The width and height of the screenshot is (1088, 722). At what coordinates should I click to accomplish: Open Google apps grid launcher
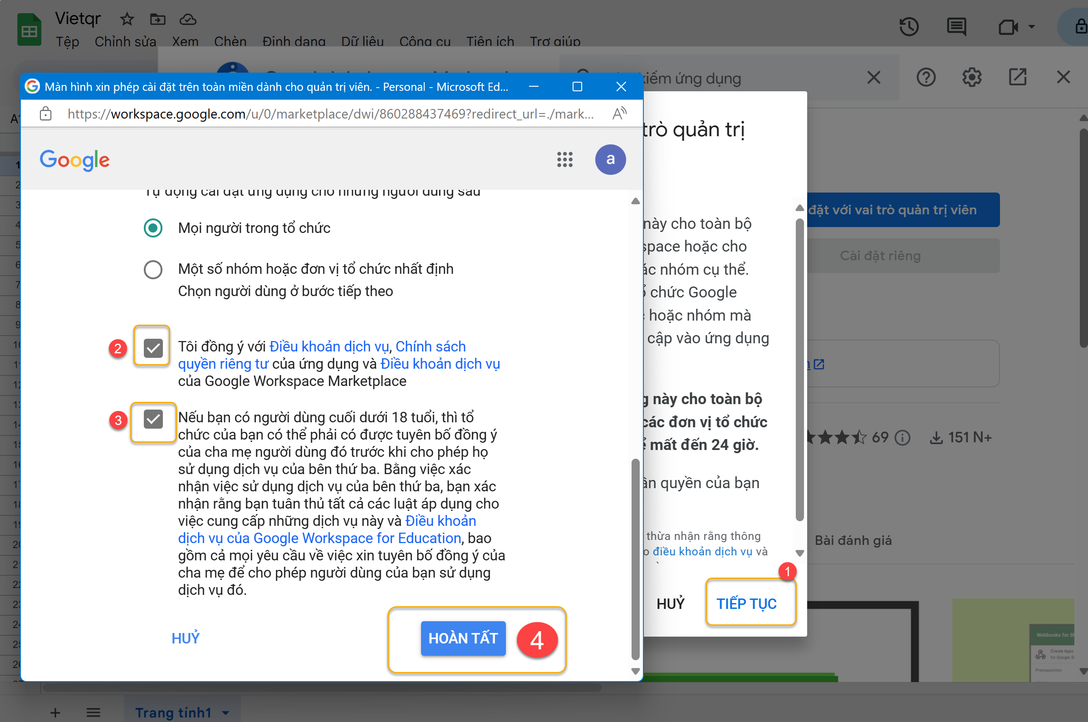(564, 160)
